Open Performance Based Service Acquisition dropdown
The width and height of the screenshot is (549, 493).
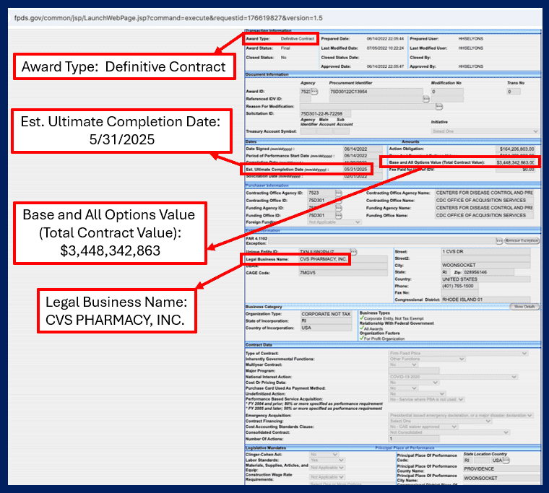(426, 399)
